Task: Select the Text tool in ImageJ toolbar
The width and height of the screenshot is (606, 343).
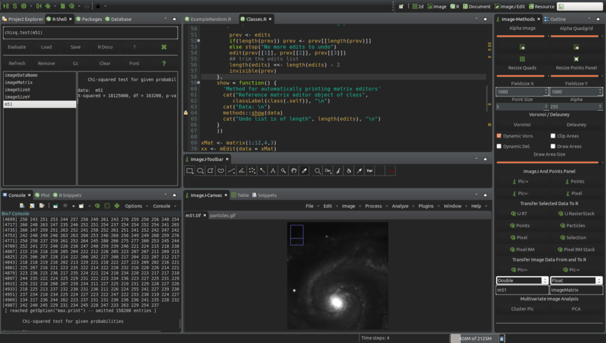Action: 273,171
